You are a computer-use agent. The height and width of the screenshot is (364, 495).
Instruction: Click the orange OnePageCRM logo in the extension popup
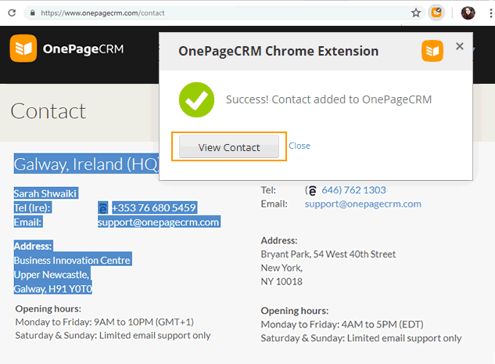click(x=432, y=51)
